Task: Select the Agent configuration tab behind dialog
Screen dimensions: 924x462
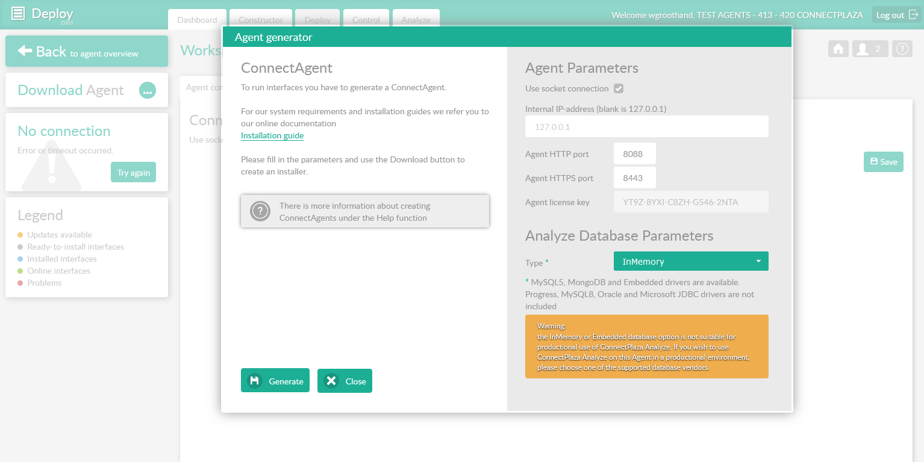Action: click(x=202, y=88)
